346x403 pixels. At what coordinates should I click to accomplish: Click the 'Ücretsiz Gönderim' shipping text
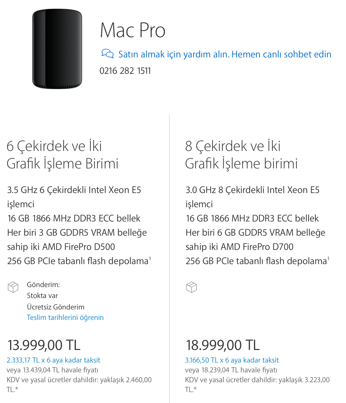[x=55, y=307]
